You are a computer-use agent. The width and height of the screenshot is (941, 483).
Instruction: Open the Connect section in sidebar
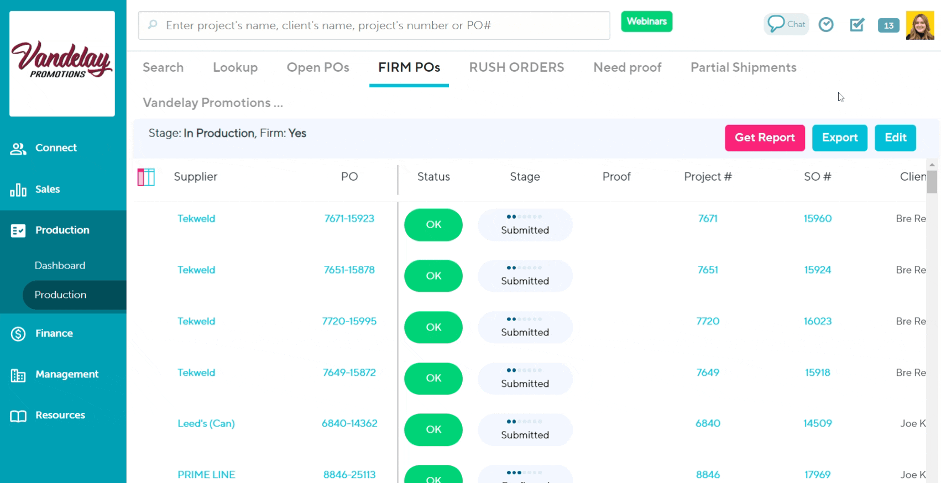55,148
